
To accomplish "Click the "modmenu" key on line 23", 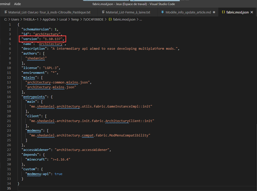I will pyautogui.click(x=34, y=131).
